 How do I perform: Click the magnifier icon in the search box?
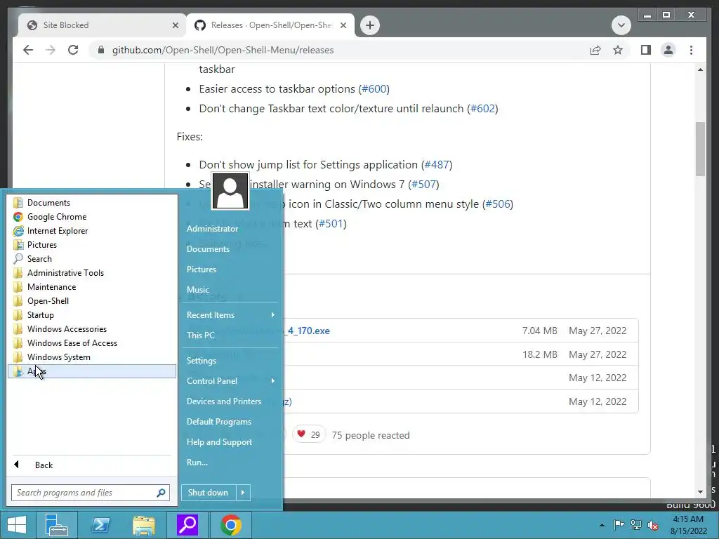(161, 493)
